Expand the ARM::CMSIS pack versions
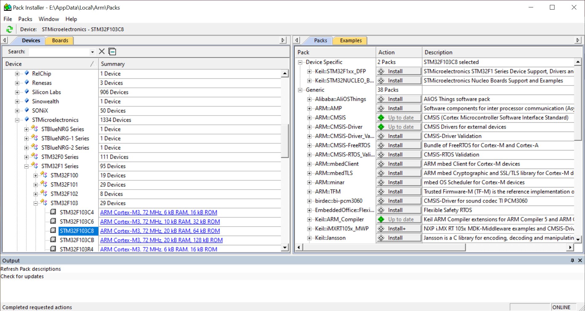Image resolution: width=585 pixels, height=311 pixels. point(309,118)
